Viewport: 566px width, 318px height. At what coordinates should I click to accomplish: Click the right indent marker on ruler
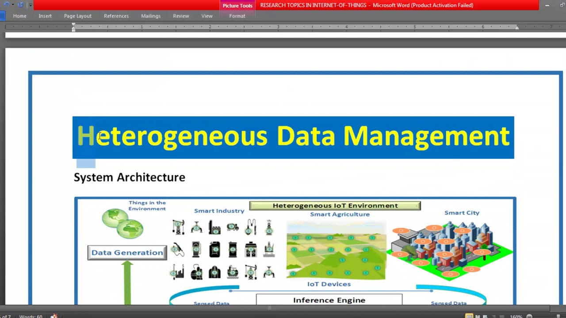[516, 28]
